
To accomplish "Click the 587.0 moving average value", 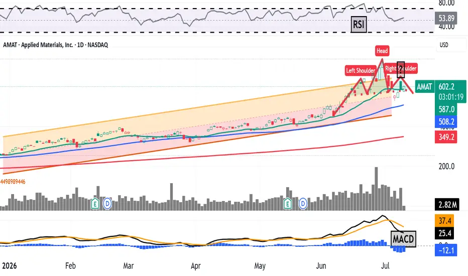I will click(446, 109).
